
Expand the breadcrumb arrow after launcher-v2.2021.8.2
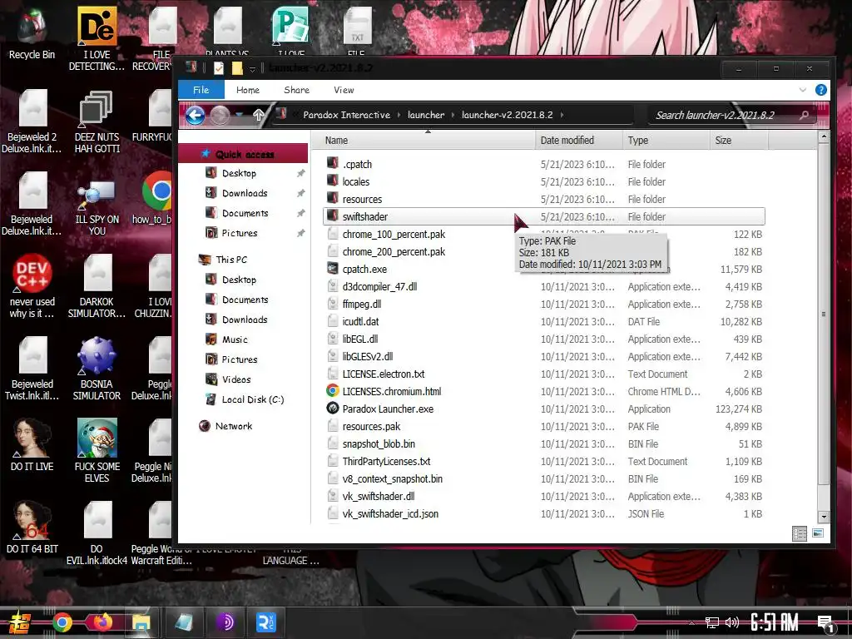pyautogui.click(x=562, y=115)
